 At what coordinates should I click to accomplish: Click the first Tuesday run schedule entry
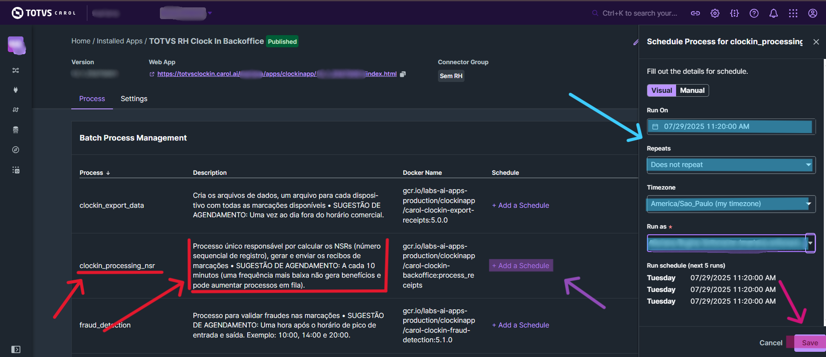pyautogui.click(x=711, y=278)
